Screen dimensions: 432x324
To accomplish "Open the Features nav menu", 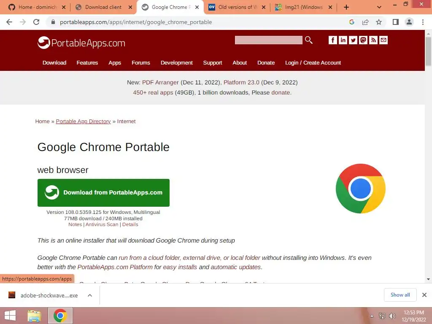I will (x=87, y=62).
